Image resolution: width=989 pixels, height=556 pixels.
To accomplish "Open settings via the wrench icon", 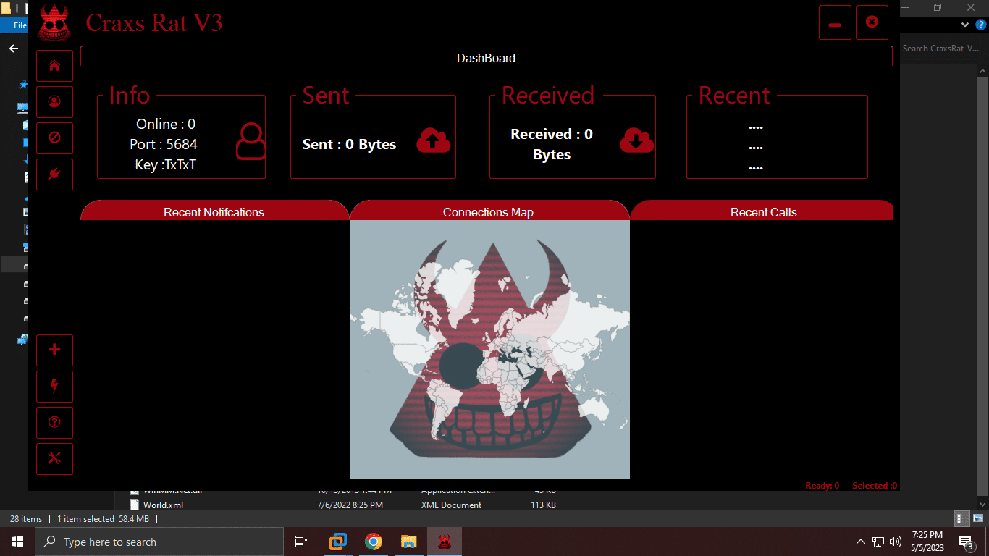I will (x=54, y=458).
